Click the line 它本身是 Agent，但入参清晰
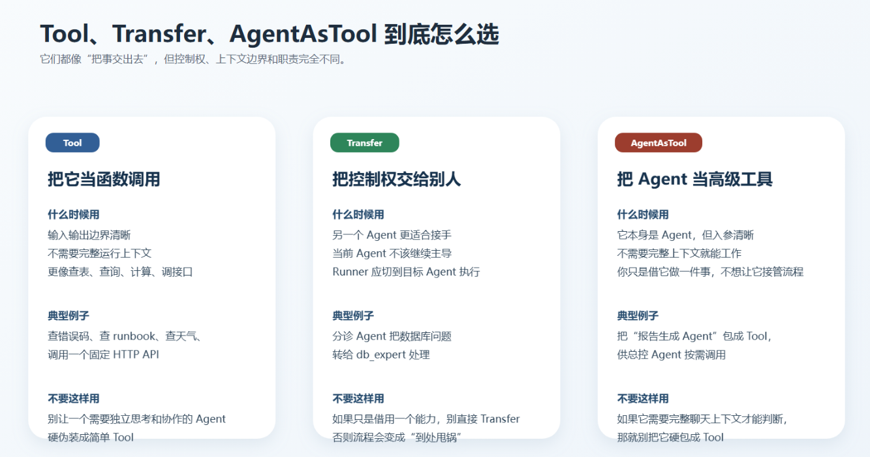The width and height of the screenshot is (870, 457). pyautogui.click(x=686, y=235)
